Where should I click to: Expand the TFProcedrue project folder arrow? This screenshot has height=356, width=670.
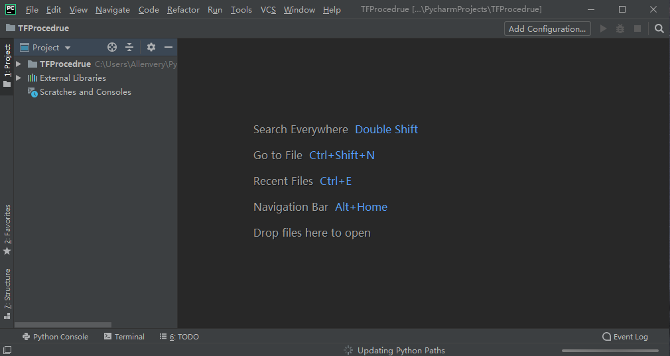coord(19,64)
